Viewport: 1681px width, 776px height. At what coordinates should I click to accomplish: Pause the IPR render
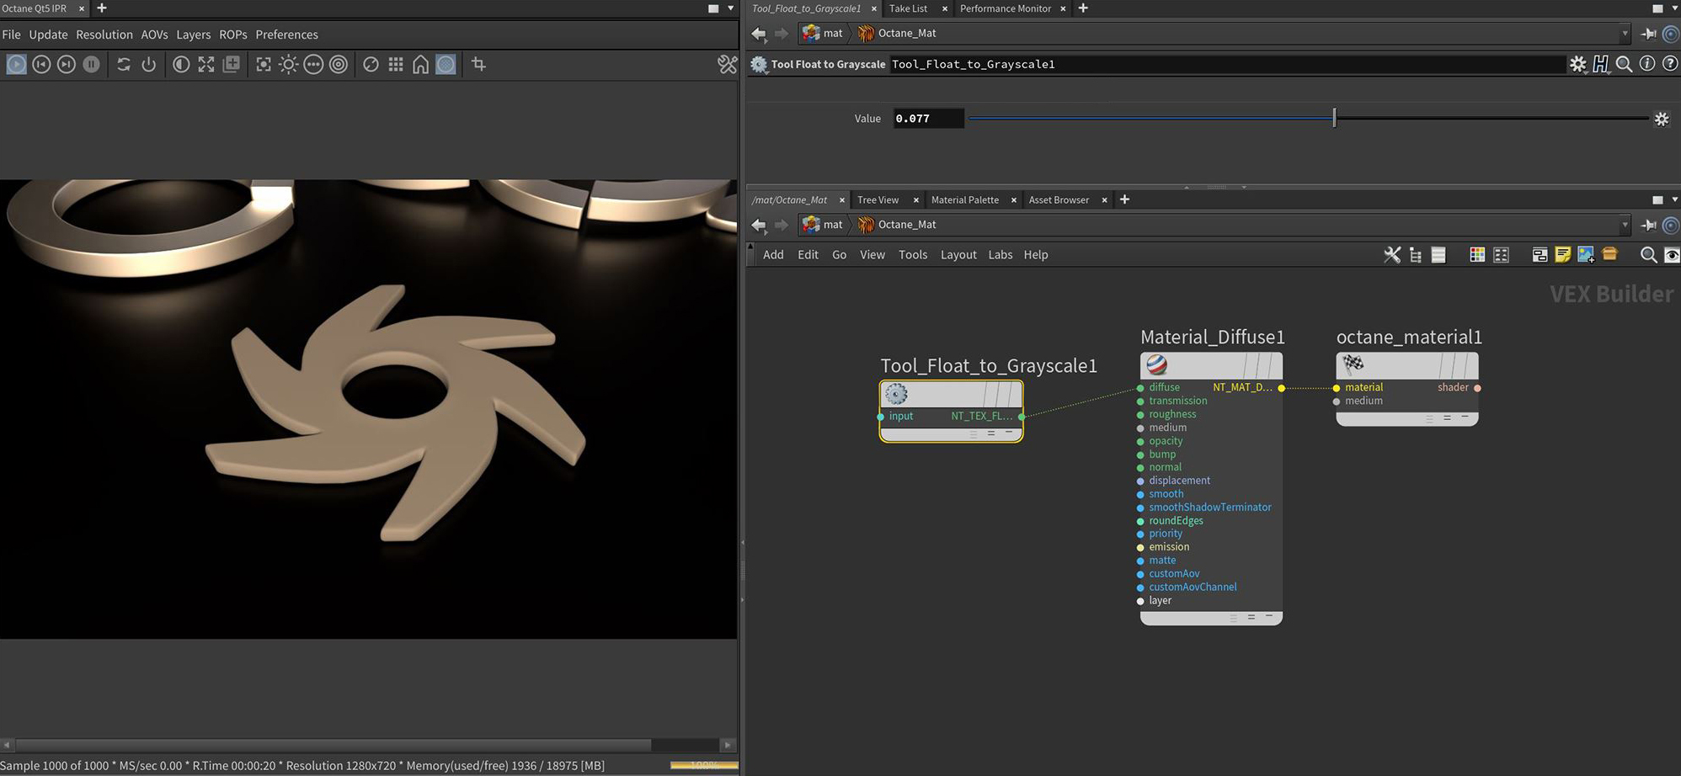(91, 65)
